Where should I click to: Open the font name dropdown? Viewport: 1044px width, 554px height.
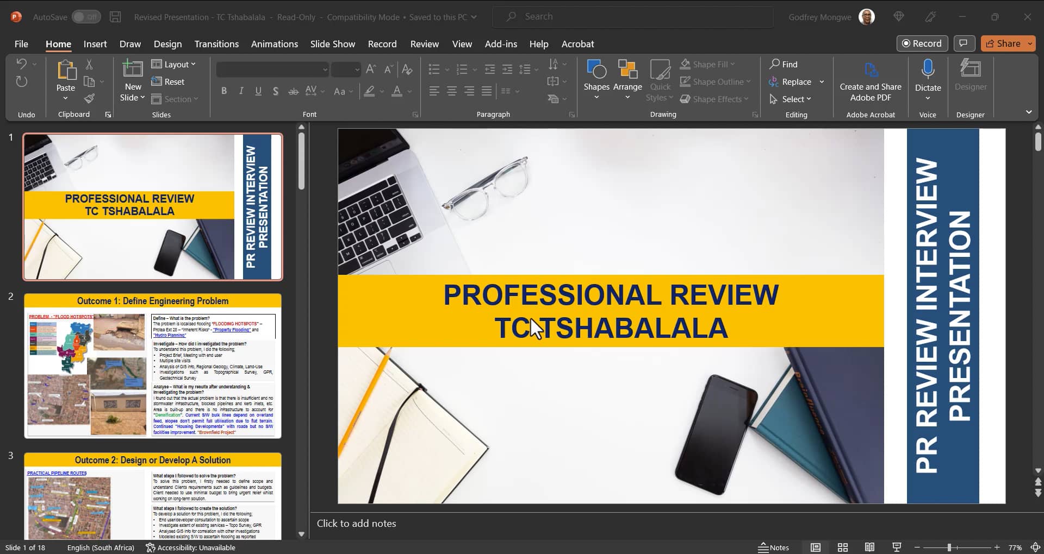(x=325, y=70)
